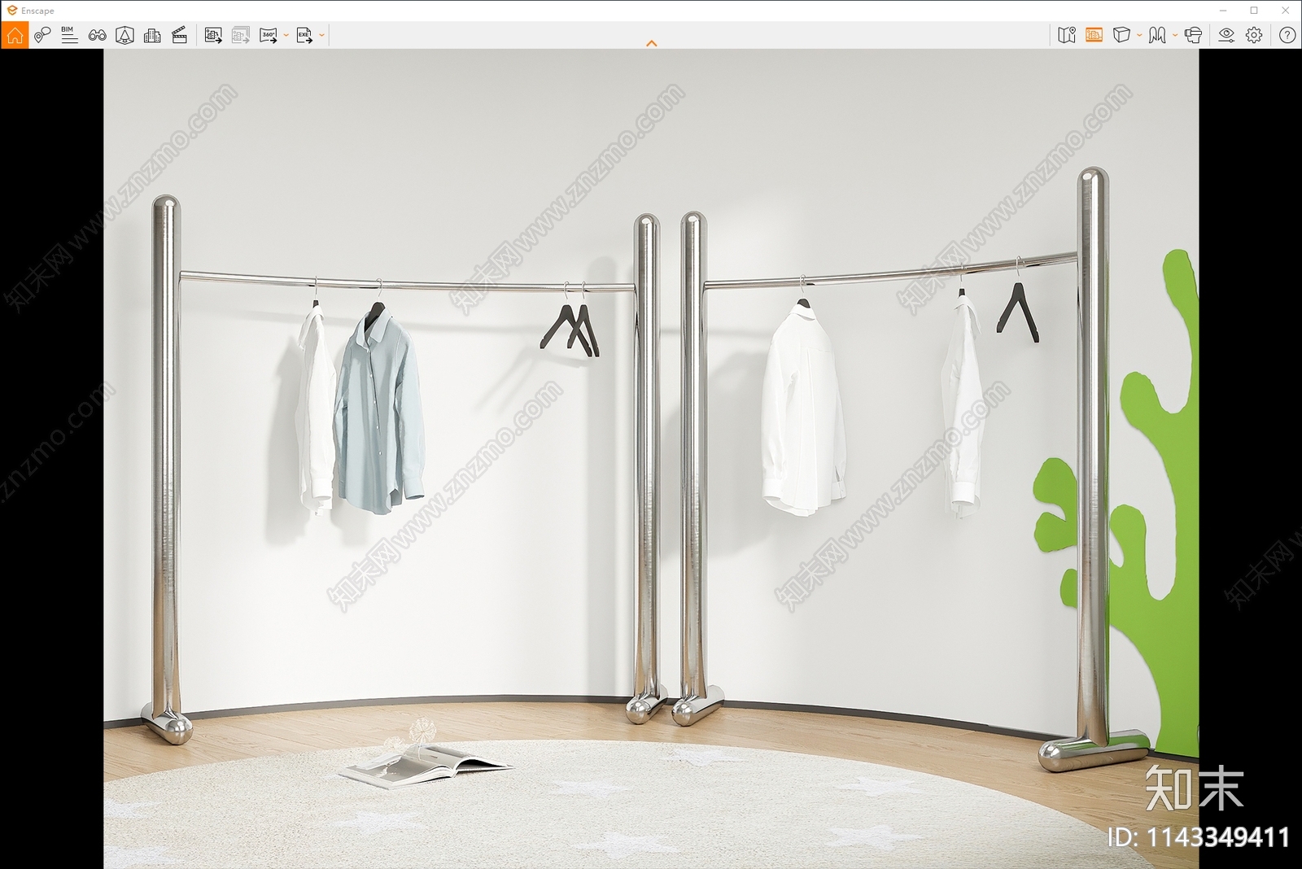
Task: Export a screenshot with the Screenshot icon
Action: point(213,35)
